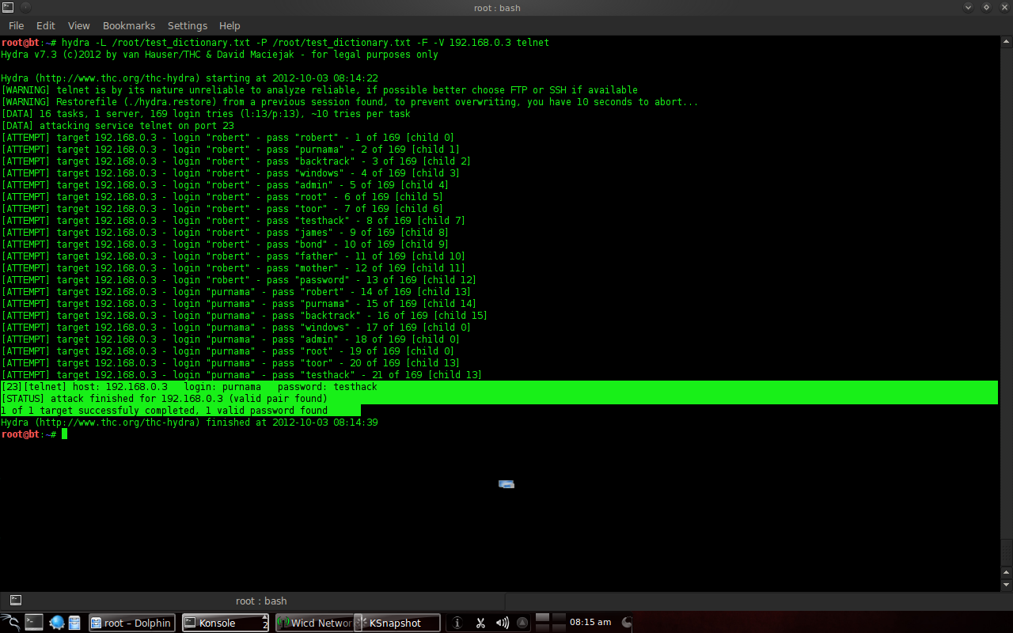The width and height of the screenshot is (1013, 633).
Task: Click the scrollbar up arrow in the terminal
Action: [x=1006, y=42]
